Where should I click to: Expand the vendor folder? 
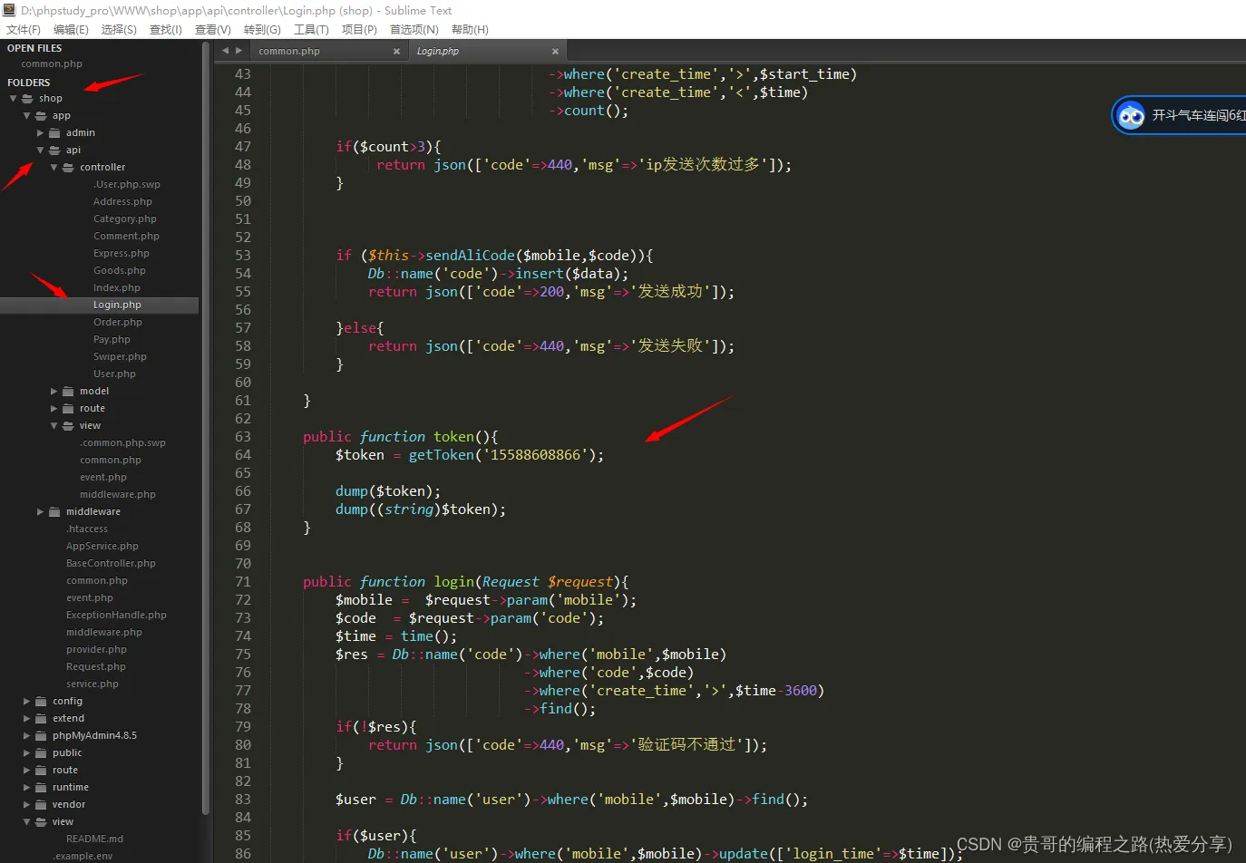tap(26, 804)
